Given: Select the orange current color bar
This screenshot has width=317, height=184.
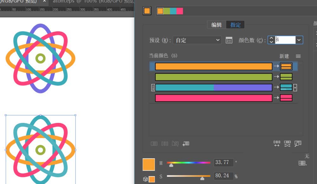Looking at the screenshot, I should pos(213,67).
